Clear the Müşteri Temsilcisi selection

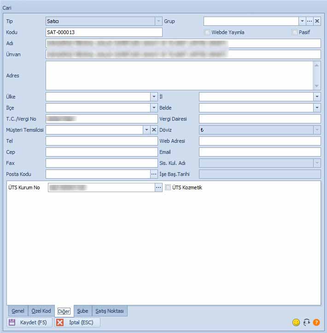click(x=154, y=130)
